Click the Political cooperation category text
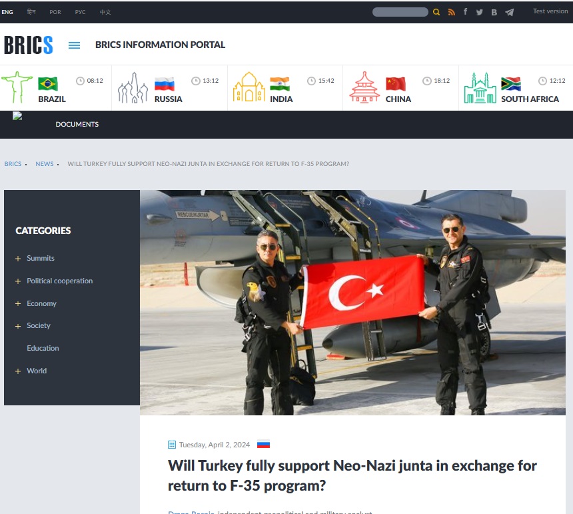This screenshot has height=514, width=573. (59, 281)
